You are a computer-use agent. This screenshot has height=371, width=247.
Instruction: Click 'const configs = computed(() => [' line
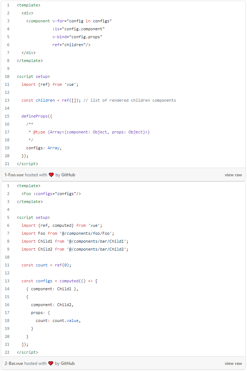tap(59, 281)
